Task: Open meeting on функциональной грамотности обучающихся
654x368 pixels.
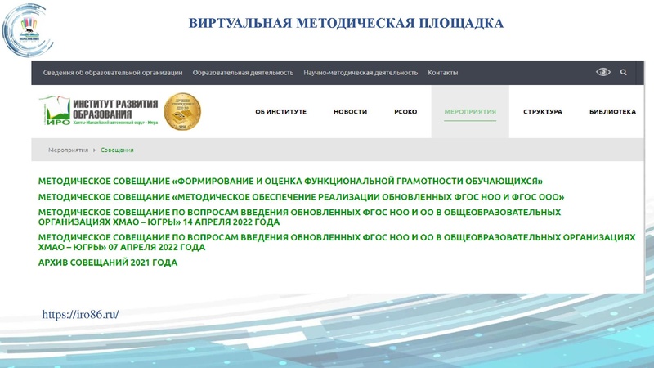Action: (x=290, y=181)
